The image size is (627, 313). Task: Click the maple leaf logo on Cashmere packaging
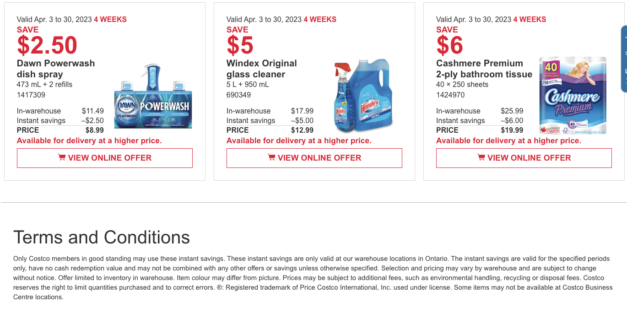[x=545, y=130]
